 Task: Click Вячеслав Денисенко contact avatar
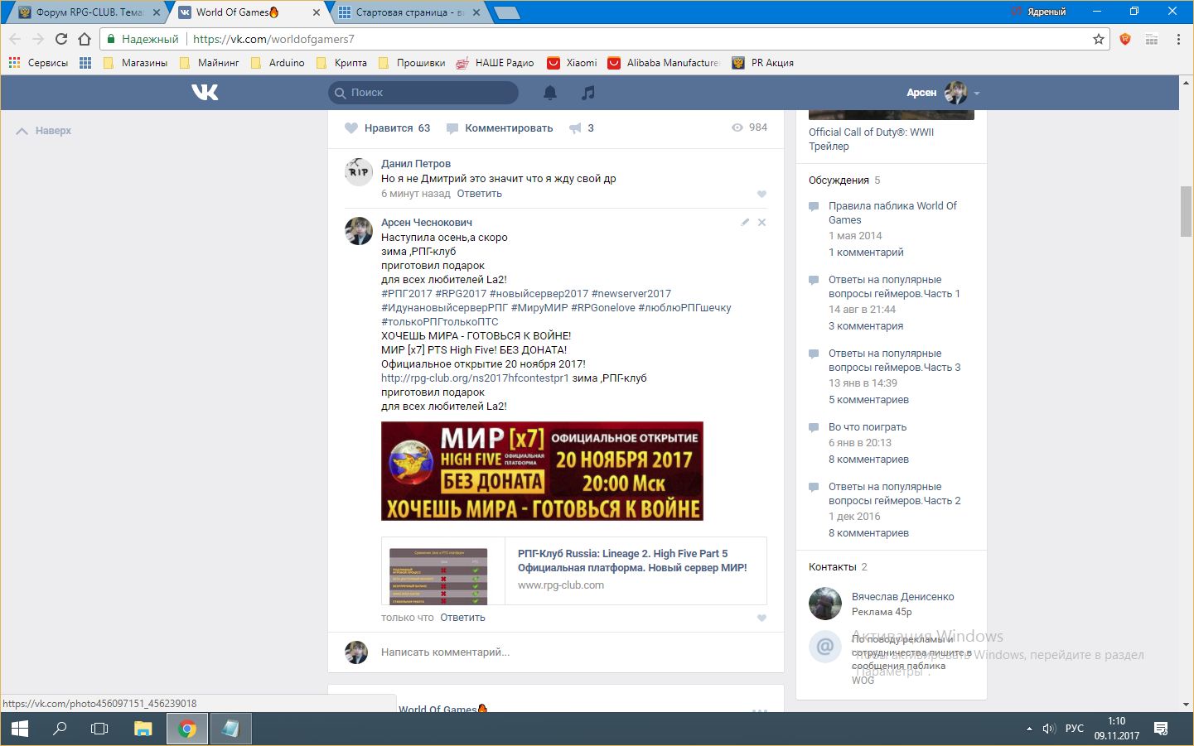(825, 604)
